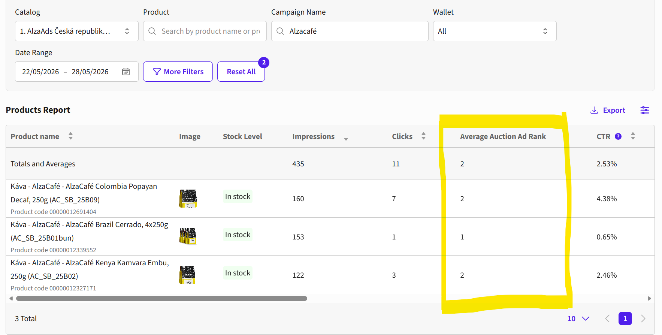Open table column settings icon
This screenshot has width=662, height=335.
[645, 110]
